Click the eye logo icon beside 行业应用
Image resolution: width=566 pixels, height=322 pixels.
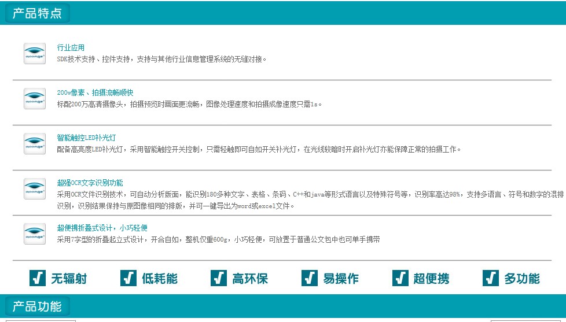tap(35, 53)
